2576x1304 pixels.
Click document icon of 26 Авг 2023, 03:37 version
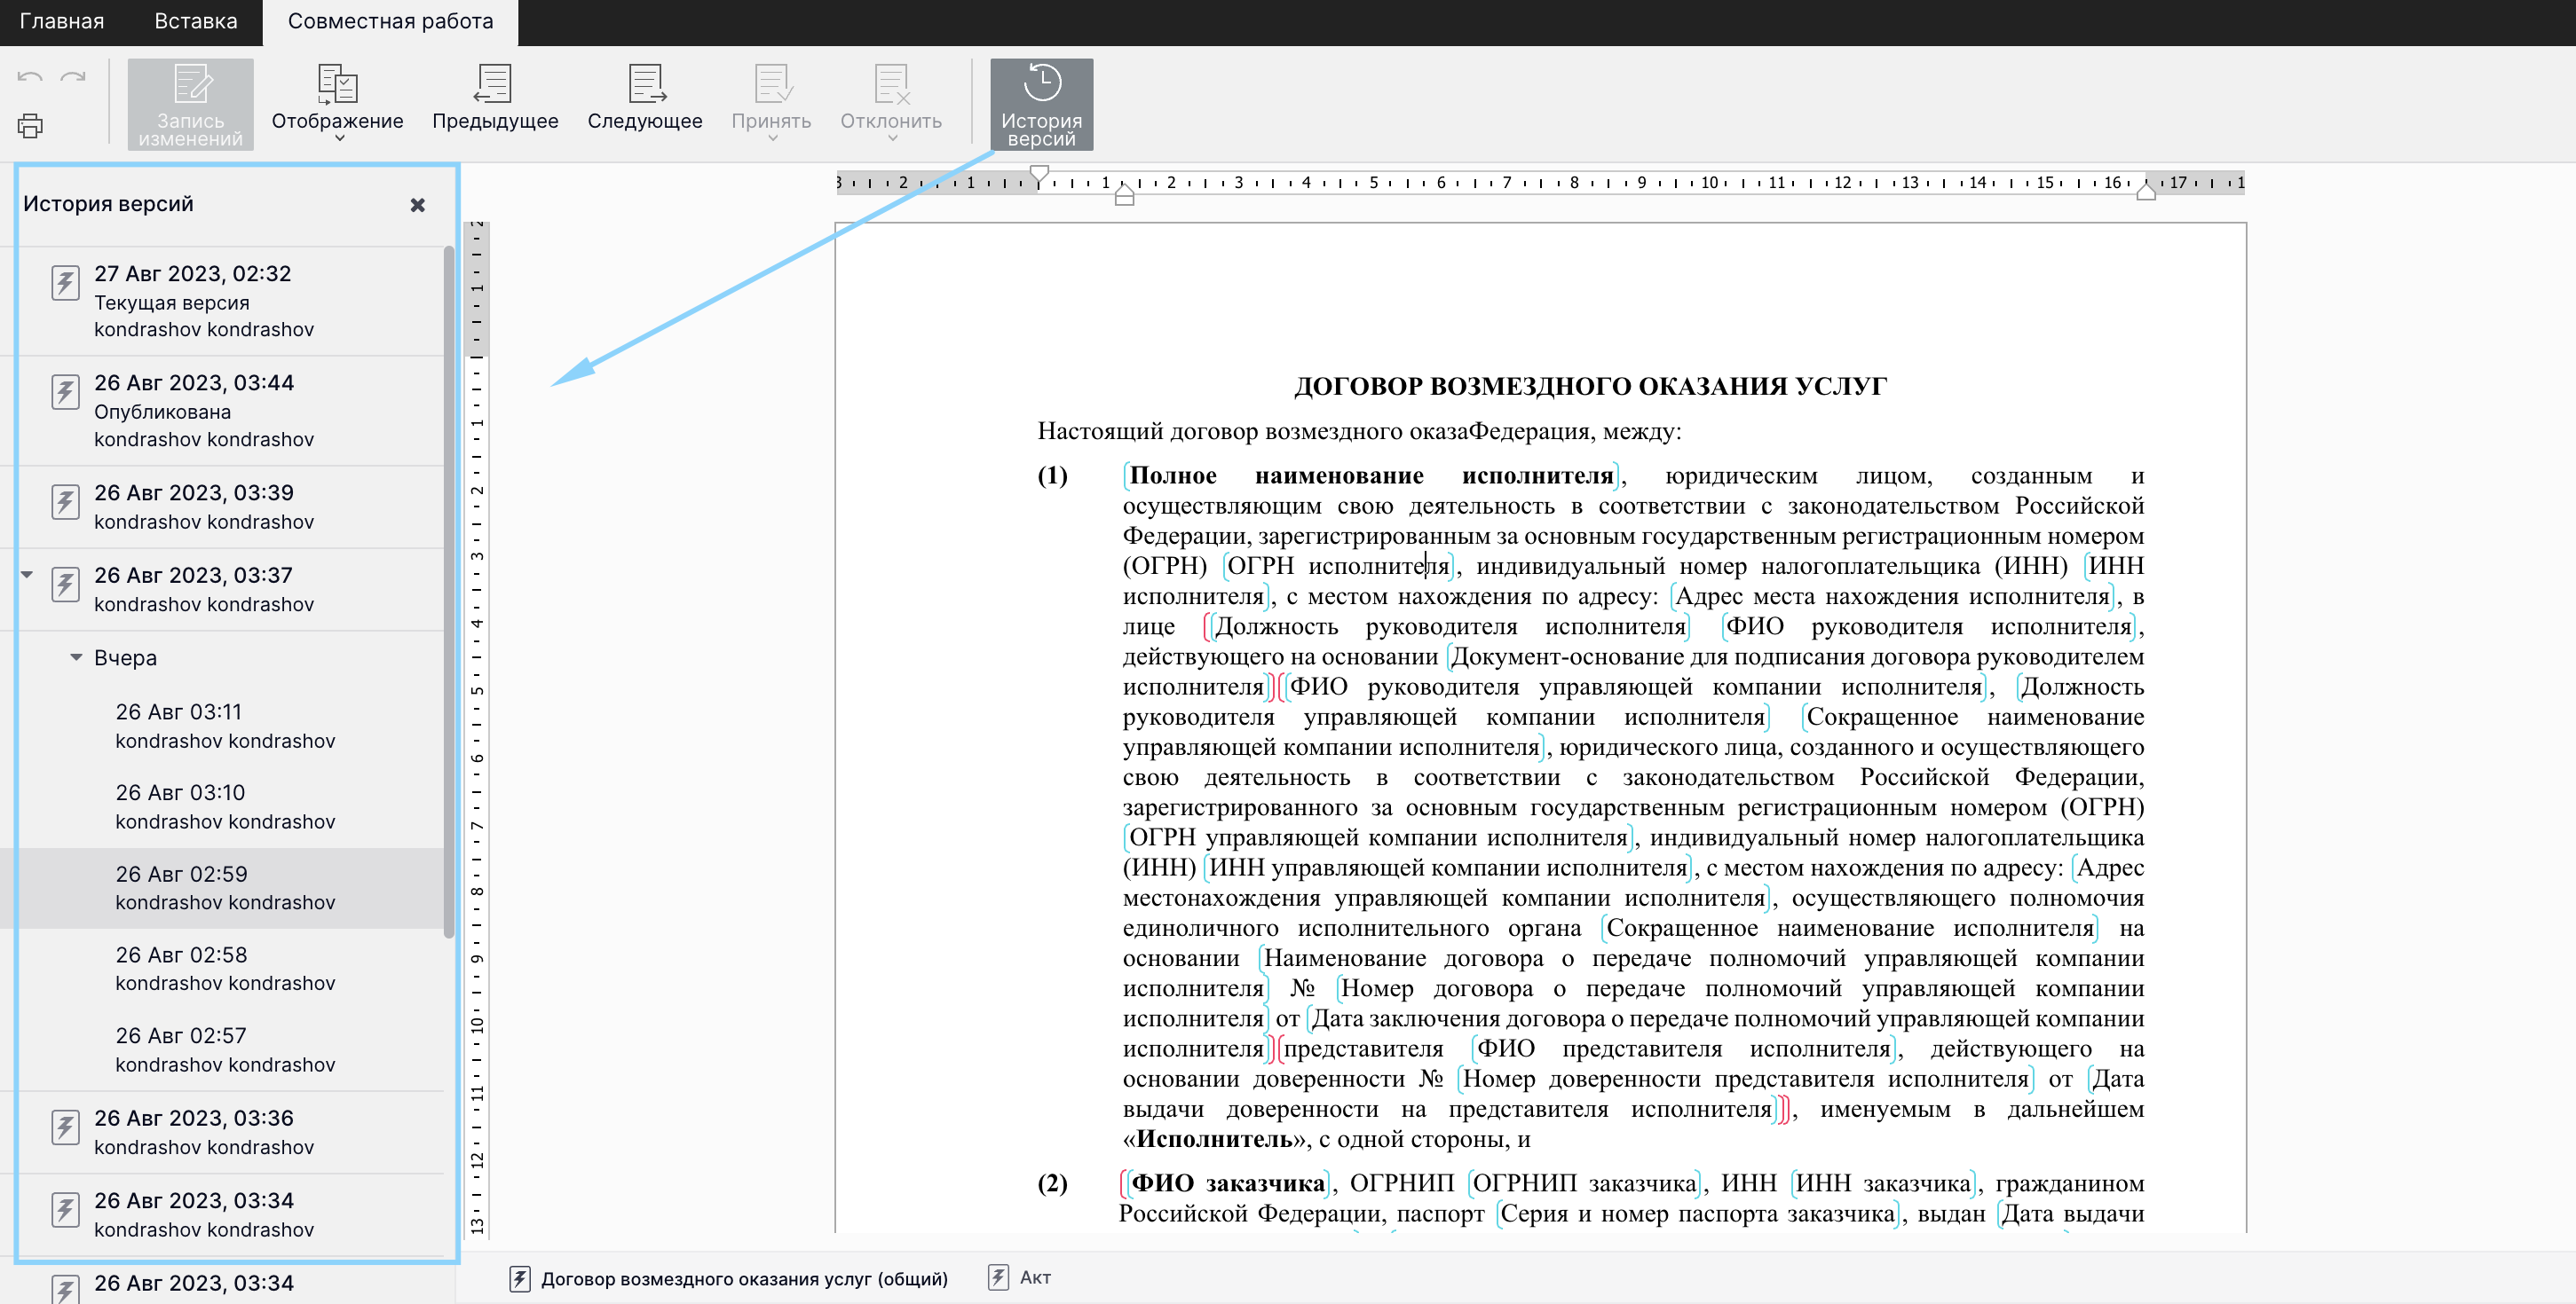click(66, 585)
